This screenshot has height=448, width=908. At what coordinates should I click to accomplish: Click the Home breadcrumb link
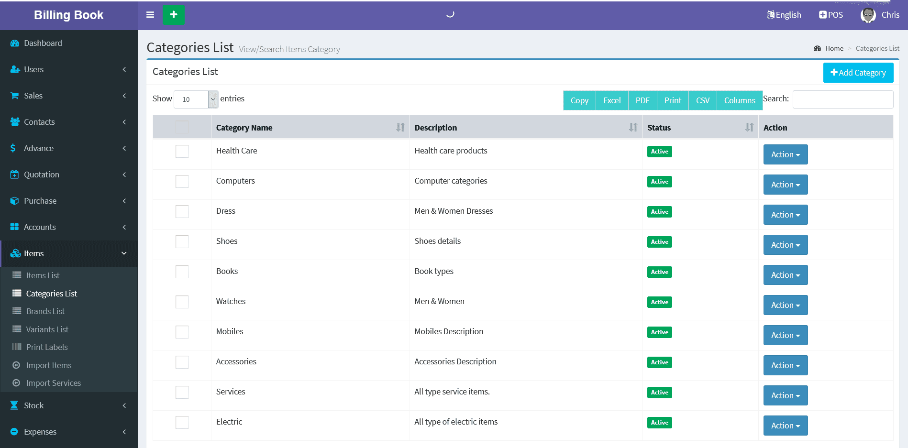click(834, 48)
